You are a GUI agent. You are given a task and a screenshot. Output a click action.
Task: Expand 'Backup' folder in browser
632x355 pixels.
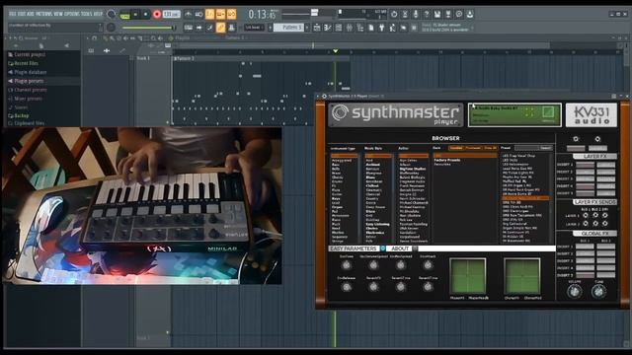pyautogui.click(x=19, y=116)
